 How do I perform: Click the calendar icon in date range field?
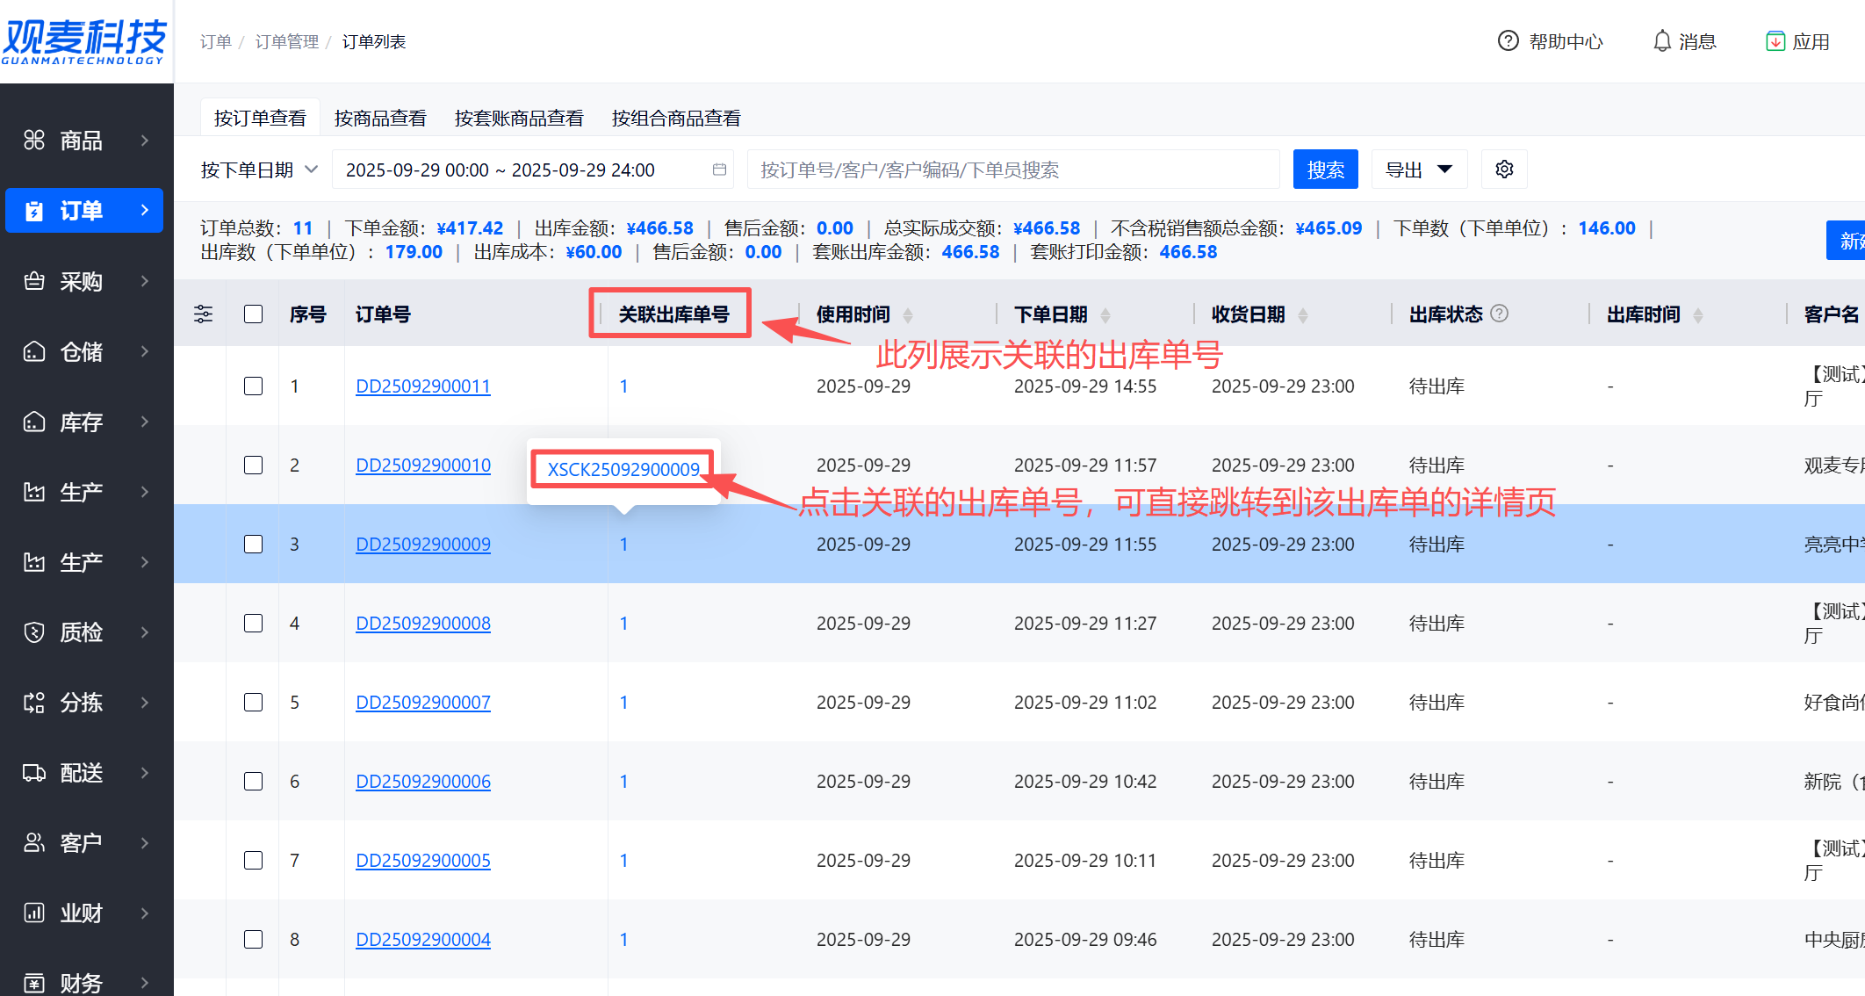[719, 170]
